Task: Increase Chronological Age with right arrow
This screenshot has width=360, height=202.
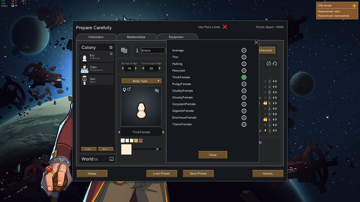Action: [160, 68]
